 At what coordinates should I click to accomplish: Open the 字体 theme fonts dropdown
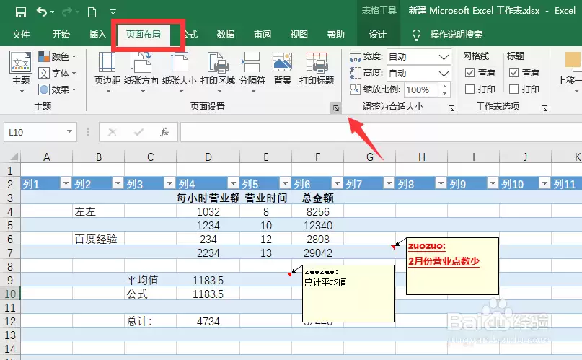tap(58, 73)
